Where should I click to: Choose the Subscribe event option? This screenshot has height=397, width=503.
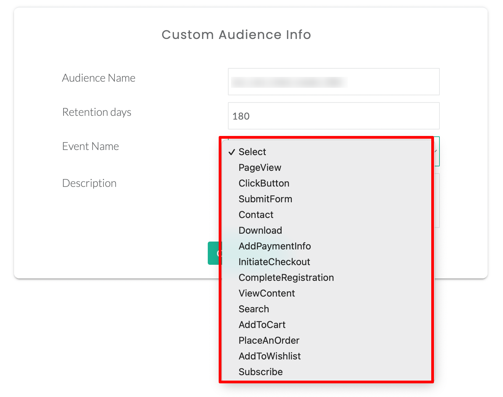[x=260, y=372]
